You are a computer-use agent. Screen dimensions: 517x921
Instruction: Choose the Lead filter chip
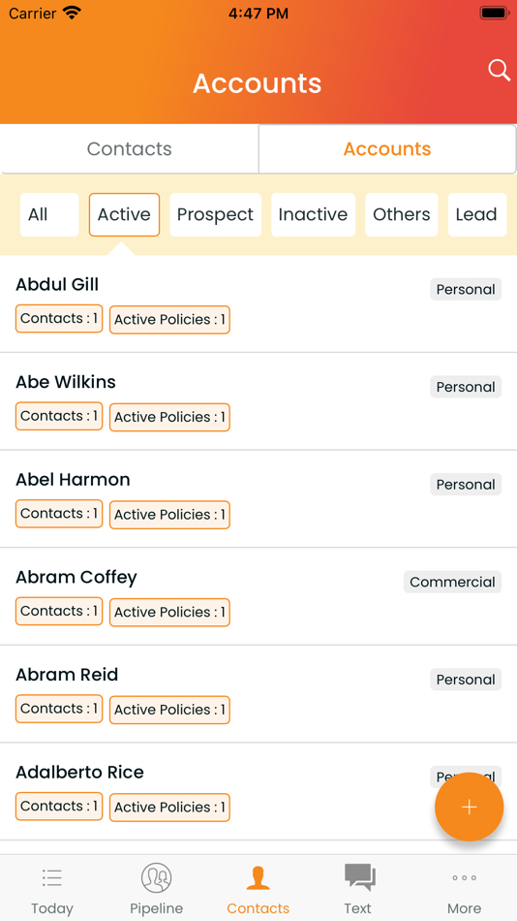(477, 214)
